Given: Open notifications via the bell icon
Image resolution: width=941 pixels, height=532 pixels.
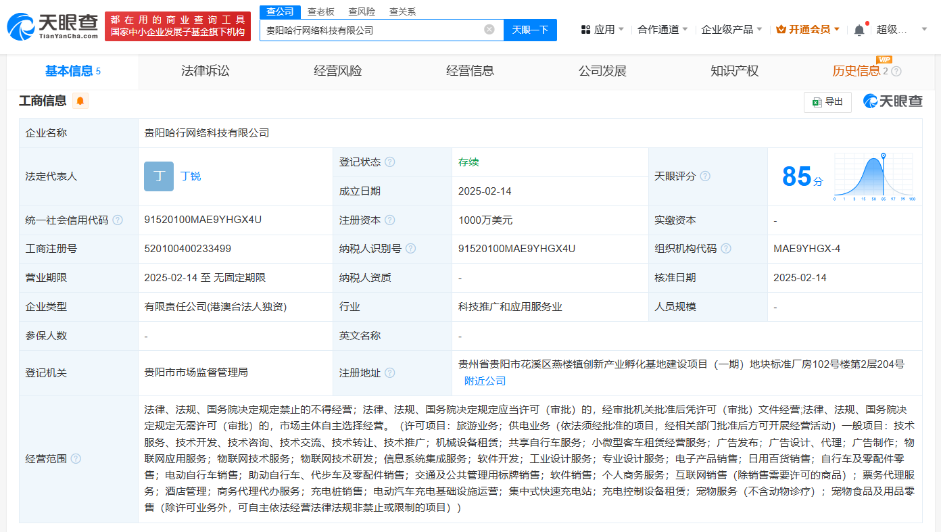Looking at the screenshot, I should click(x=859, y=29).
